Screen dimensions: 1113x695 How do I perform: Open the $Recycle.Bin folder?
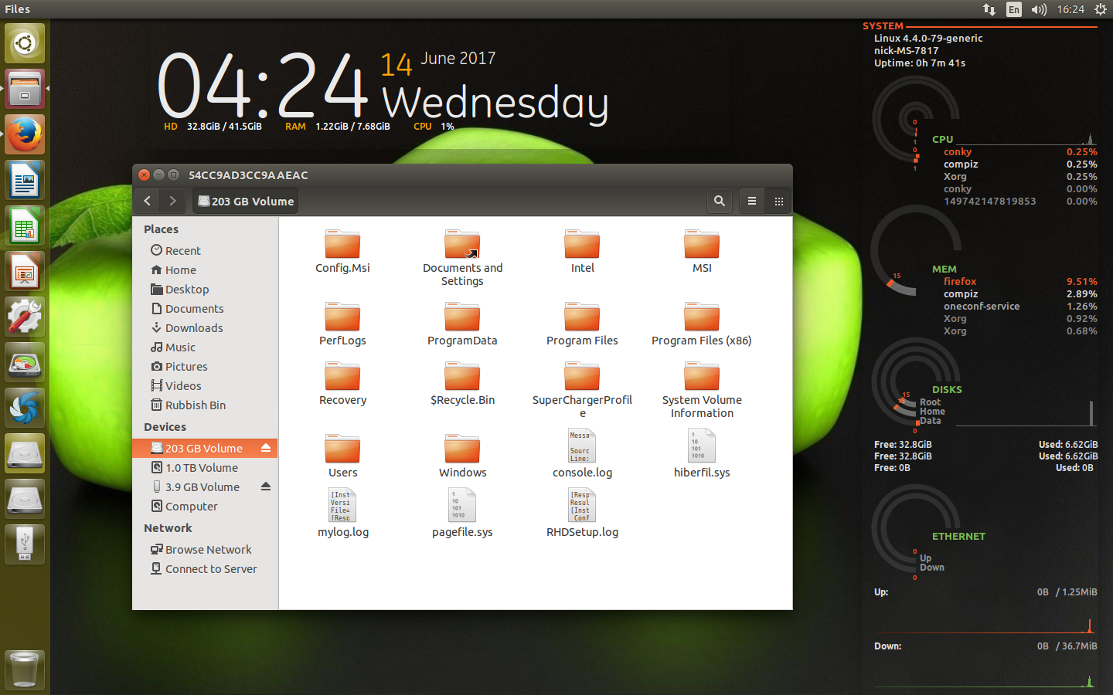[x=462, y=384]
